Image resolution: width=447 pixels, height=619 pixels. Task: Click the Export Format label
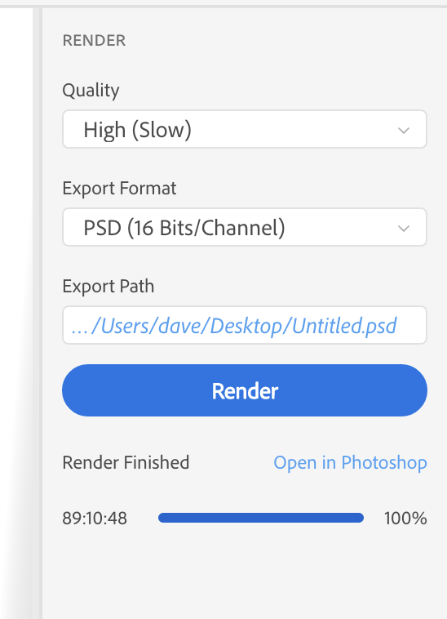[119, 188]
